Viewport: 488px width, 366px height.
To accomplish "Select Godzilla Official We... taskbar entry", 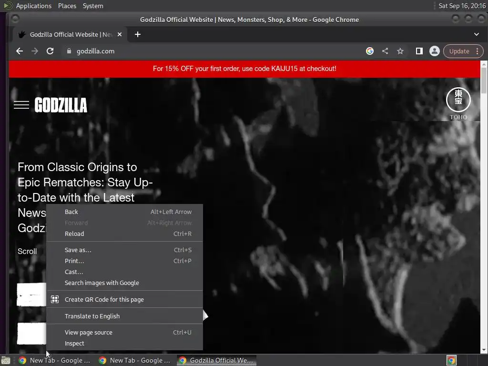I will (217, 360).
